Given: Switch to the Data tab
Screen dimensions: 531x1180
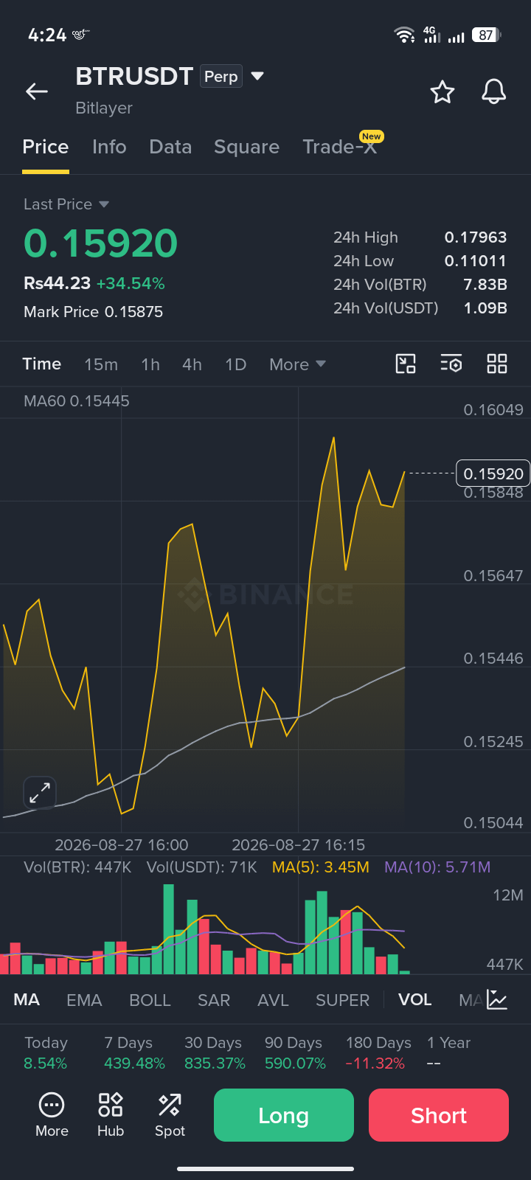Looking at the screenshot, I should (170, 147).
